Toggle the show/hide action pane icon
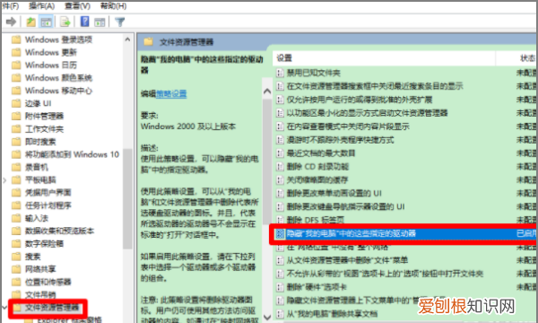The height and width of the screenshot is (323, 538). [x=100, y=22]
